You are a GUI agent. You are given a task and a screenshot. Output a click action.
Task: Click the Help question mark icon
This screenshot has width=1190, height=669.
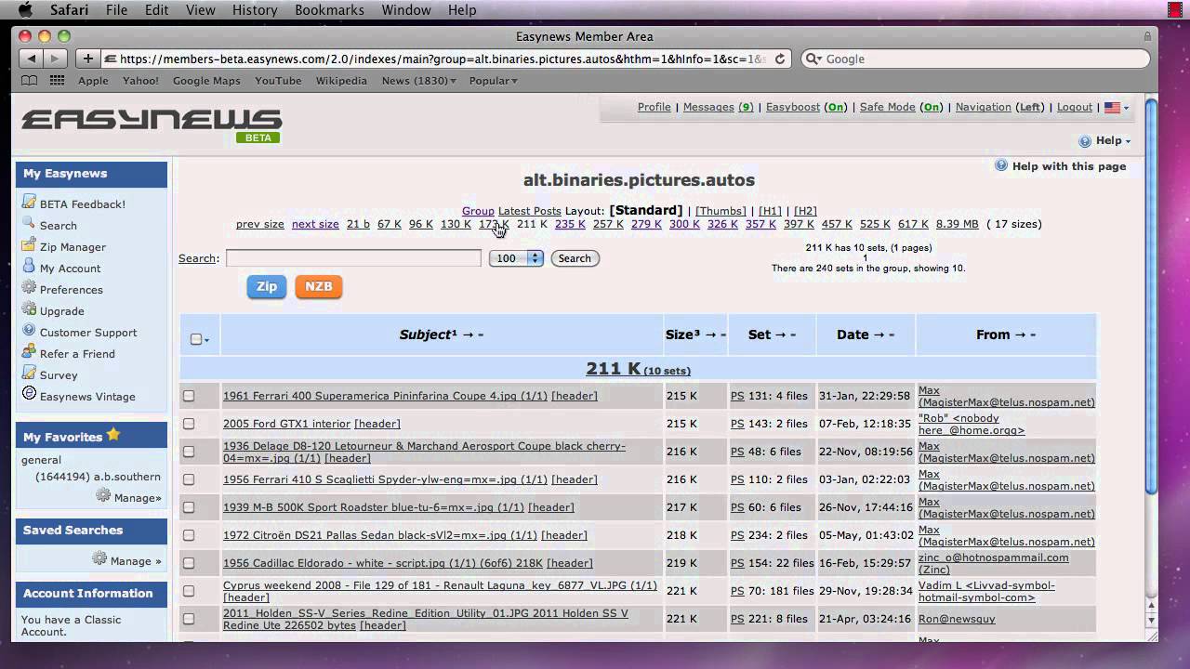pyautogui.click(x=1084, y=141)
